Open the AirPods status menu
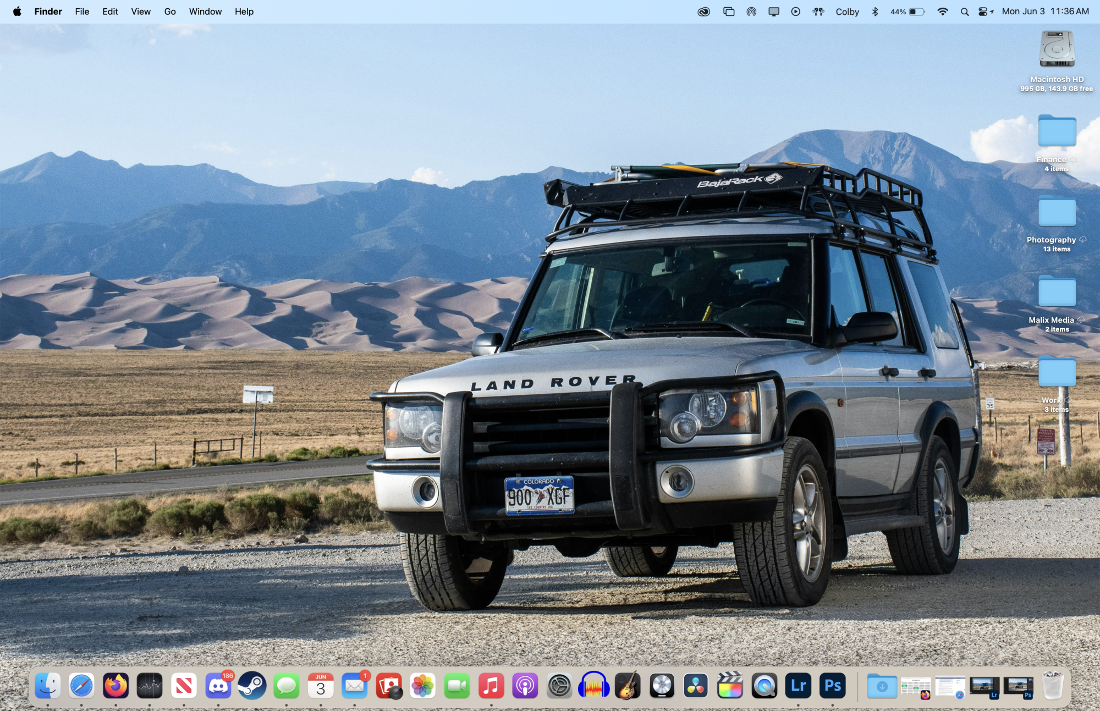Screen dimensions: 1100x711 click(x=818, y=12)
